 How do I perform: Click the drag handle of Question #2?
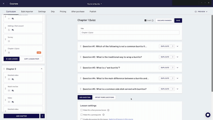(81, 57)
